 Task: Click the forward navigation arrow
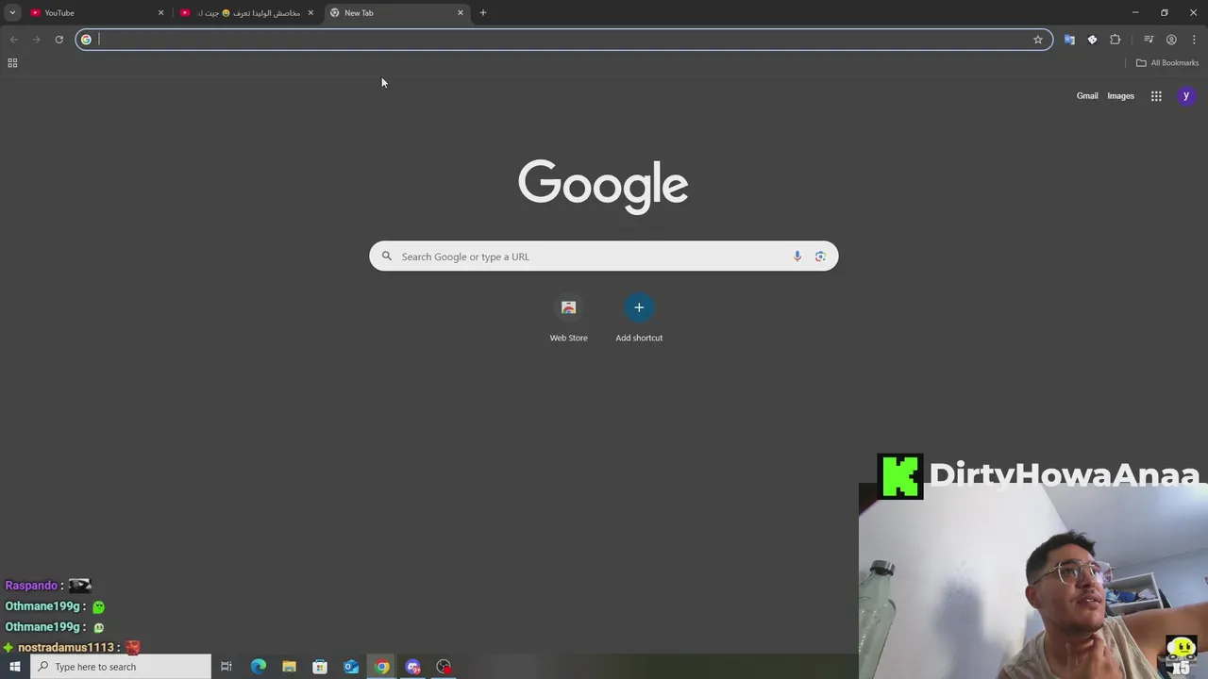pyautogui.click(x=36, y=40)
